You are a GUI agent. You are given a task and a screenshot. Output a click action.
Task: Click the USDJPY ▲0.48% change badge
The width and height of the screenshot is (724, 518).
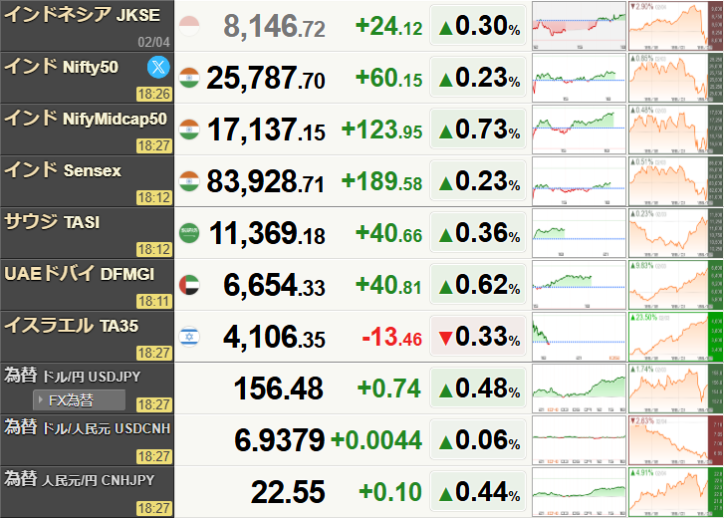478,388
